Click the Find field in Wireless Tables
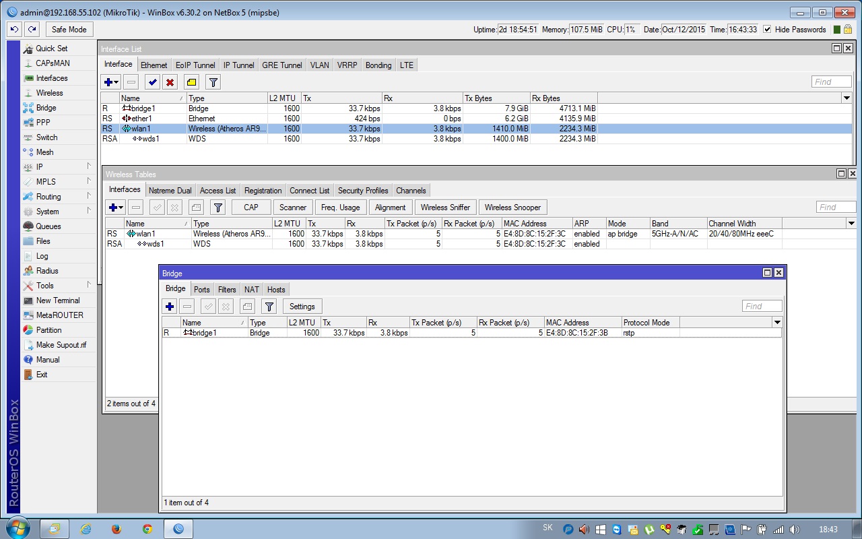Image resolution: width=862 pixels, height=539 pixels. [x=836, y=208]
